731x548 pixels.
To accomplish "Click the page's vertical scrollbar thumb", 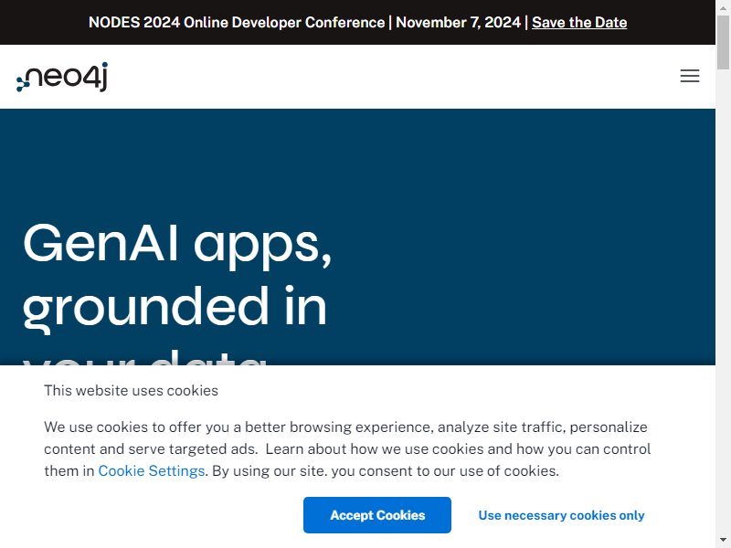I will [723, 42].
